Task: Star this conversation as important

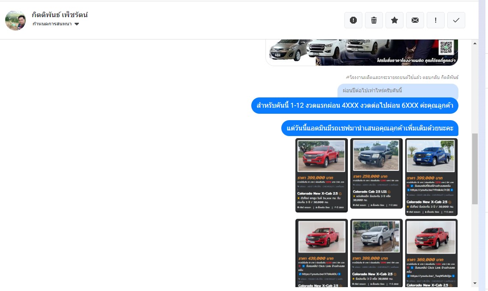Action: [x=395, y=20]
